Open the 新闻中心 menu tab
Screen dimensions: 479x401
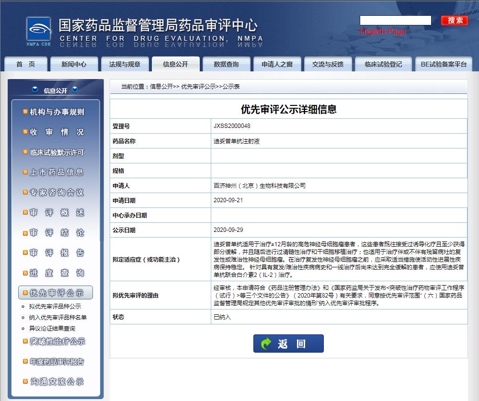tap(74, 63)
